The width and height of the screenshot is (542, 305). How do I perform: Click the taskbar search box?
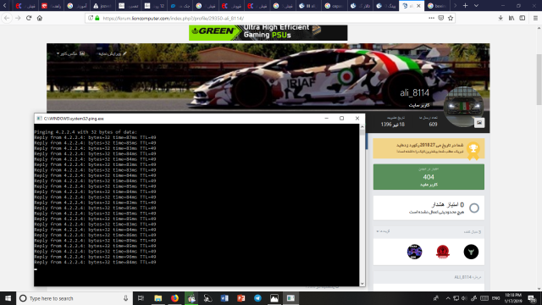[75, 298]
